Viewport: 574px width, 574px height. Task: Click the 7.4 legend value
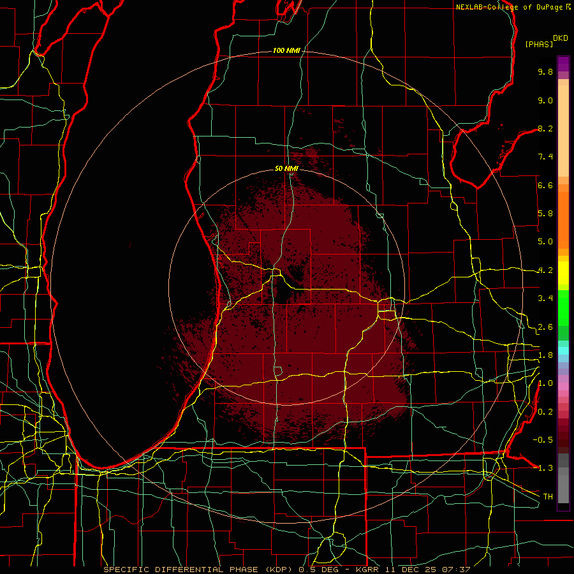545,157
